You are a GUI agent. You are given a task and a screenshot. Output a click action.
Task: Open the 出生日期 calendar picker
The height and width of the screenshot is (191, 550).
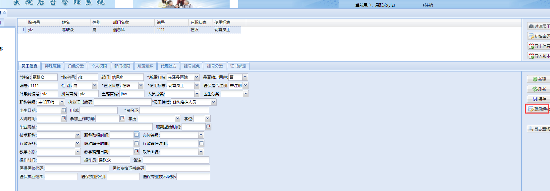click(64, 110)
